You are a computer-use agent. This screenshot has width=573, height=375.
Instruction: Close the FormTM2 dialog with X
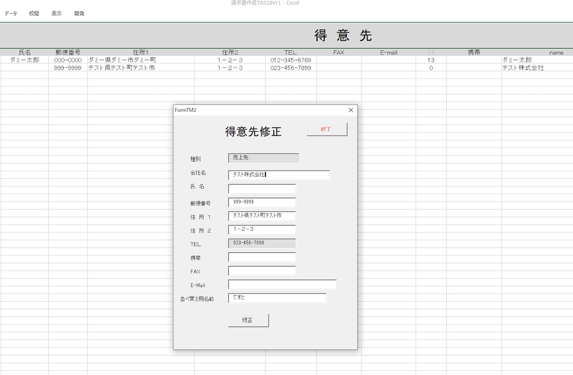pos(350,110)
